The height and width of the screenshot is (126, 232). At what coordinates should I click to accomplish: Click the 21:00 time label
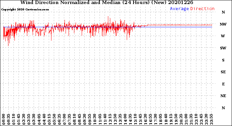(186, 119)
